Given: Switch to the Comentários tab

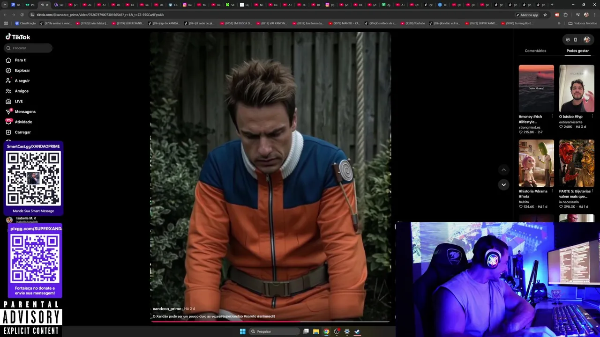Looking at the screenshot, I should (535, 51).
